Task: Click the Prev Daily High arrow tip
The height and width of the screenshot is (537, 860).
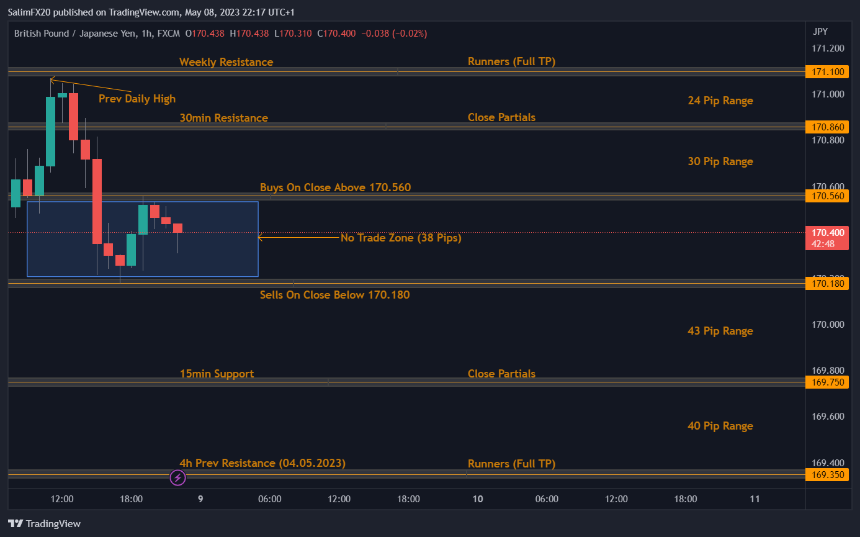Action: (52, 79)
